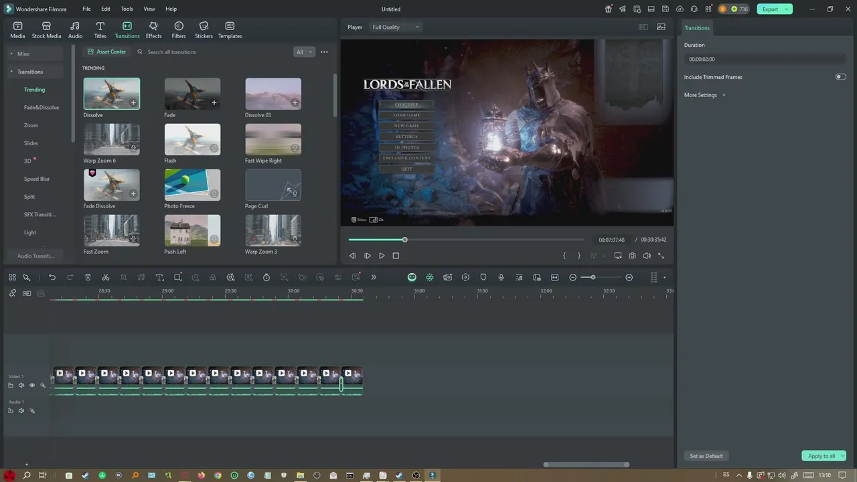The image size is (857, 482).
Task: Open the track height layout dropdown
Action: tap(664, 277)
